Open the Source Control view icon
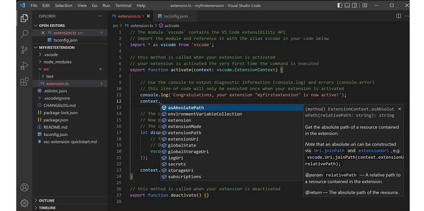The height and width of the screenshot is (211, 424). click(x=24, y=50)
